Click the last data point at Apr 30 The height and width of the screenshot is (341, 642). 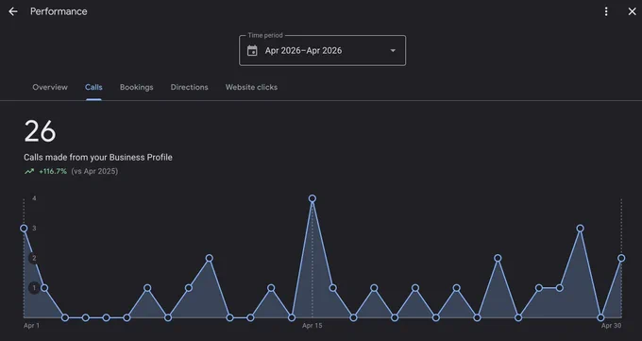621,258
